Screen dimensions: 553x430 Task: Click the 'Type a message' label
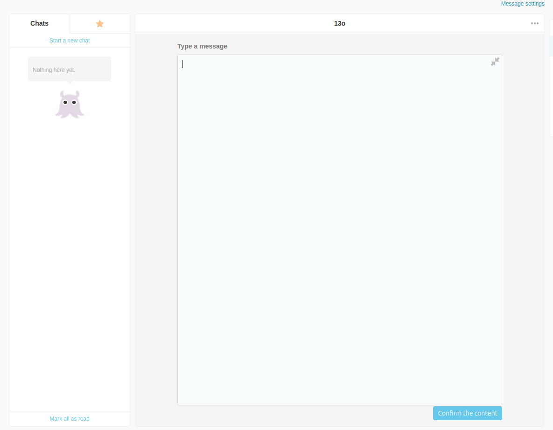pos(202,46)
